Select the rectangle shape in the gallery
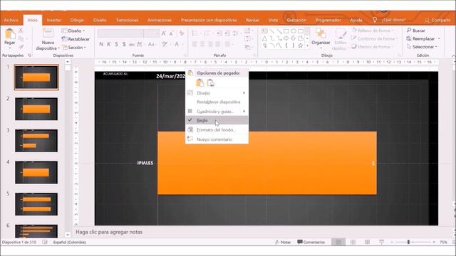The image size is (456, 256). (286, 31)
